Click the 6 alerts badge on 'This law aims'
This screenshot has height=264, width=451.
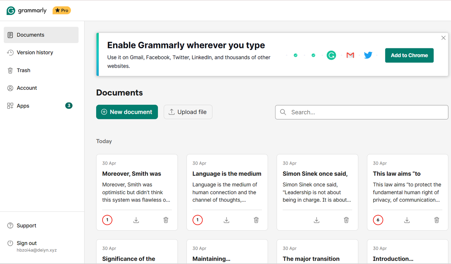click(378, 220)
